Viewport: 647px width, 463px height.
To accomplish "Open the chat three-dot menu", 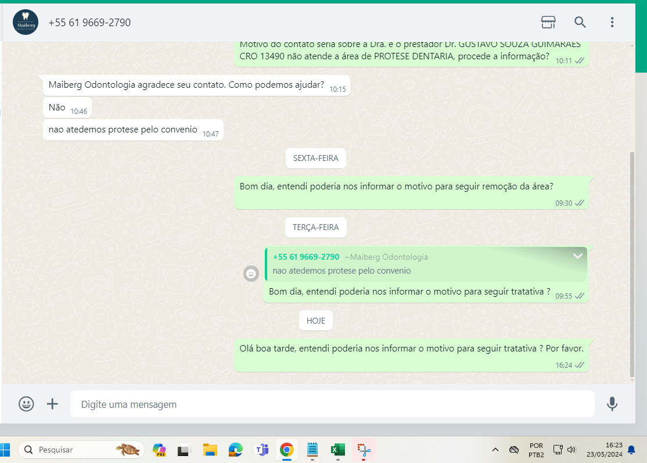I will pos(612,22).
